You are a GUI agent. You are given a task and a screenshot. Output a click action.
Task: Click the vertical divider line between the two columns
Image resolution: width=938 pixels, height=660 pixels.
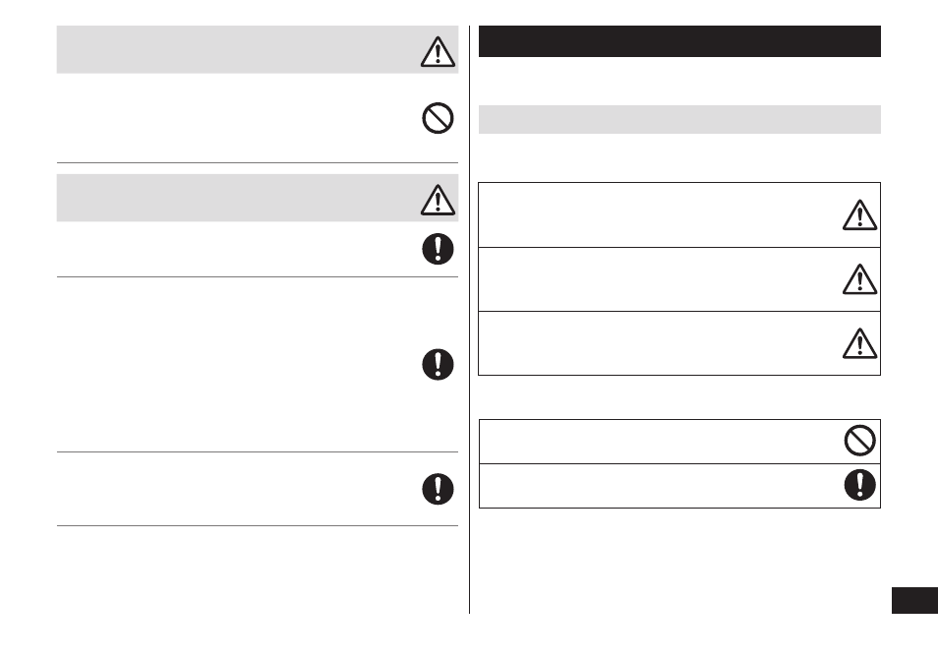(470, 320)
